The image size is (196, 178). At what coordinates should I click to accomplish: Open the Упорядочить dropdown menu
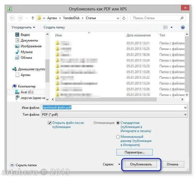click(24, 27)
